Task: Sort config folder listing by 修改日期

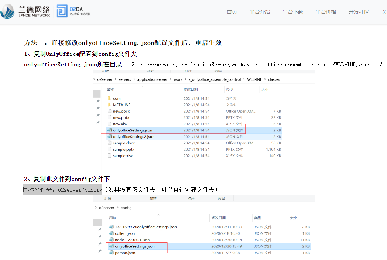Action: tap(219, 218)
